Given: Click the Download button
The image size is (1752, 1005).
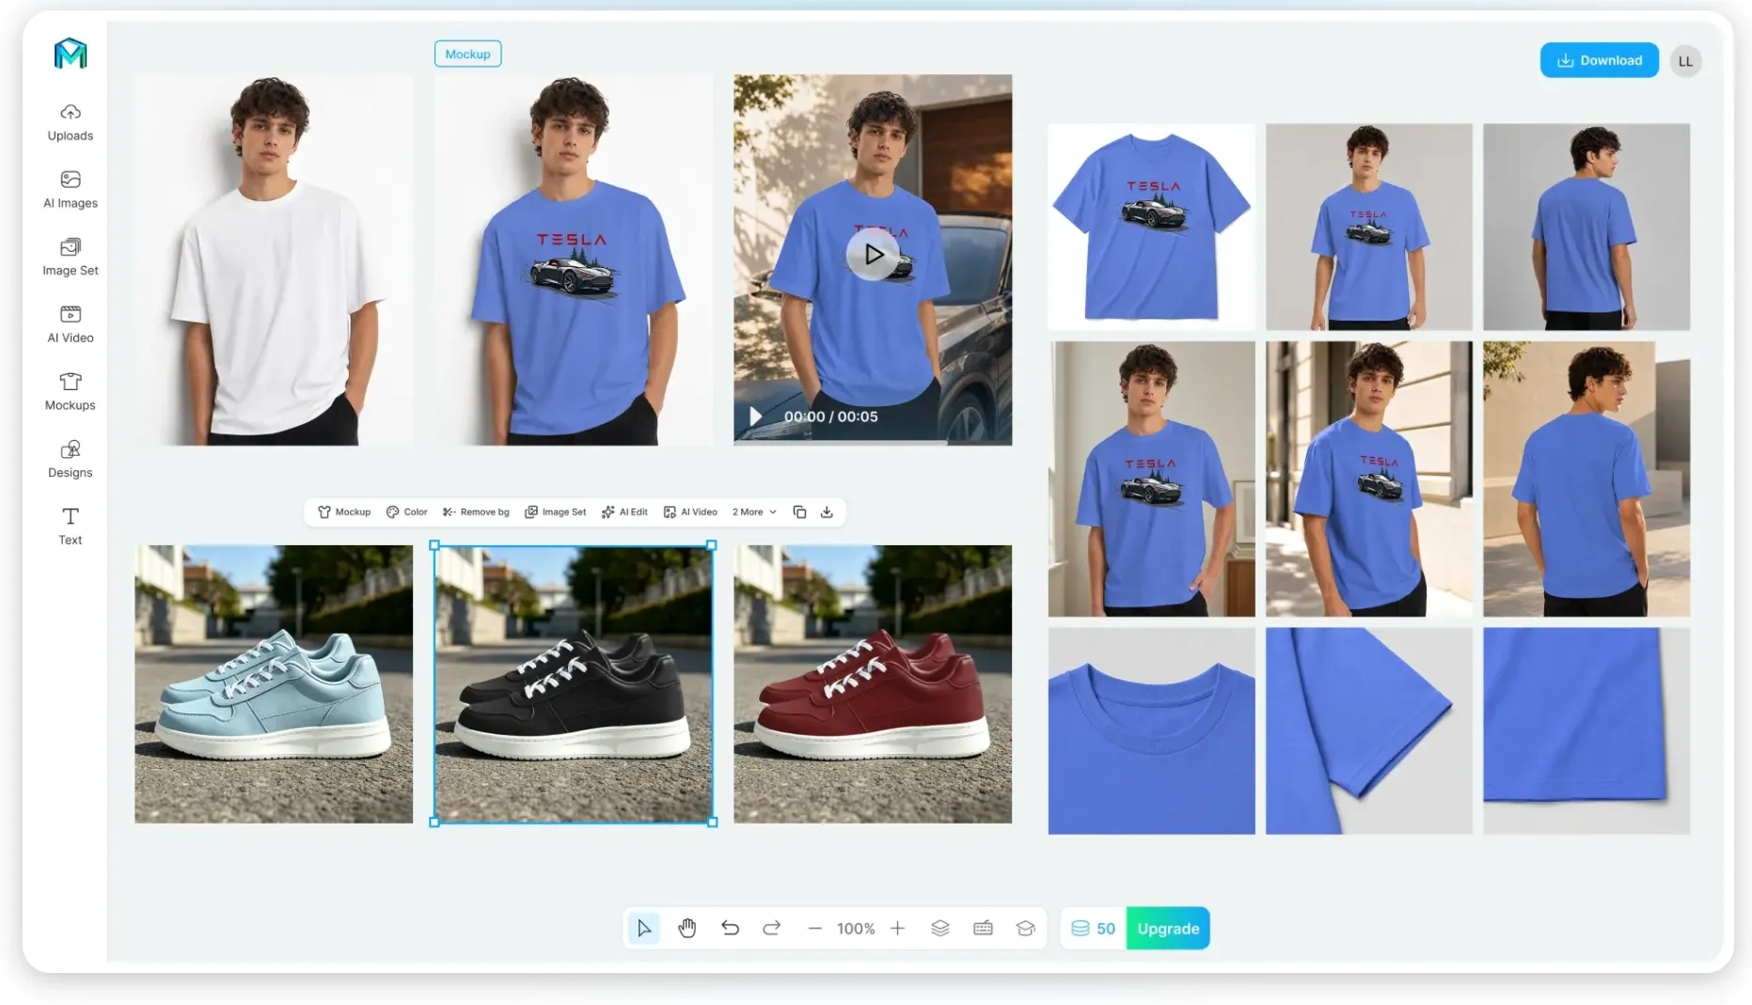Looking at the screenshot, I should 1599,60.
